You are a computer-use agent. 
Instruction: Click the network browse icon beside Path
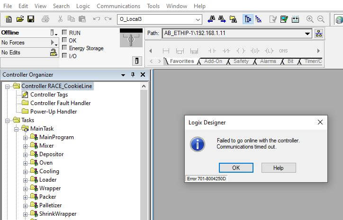point(319,34)
